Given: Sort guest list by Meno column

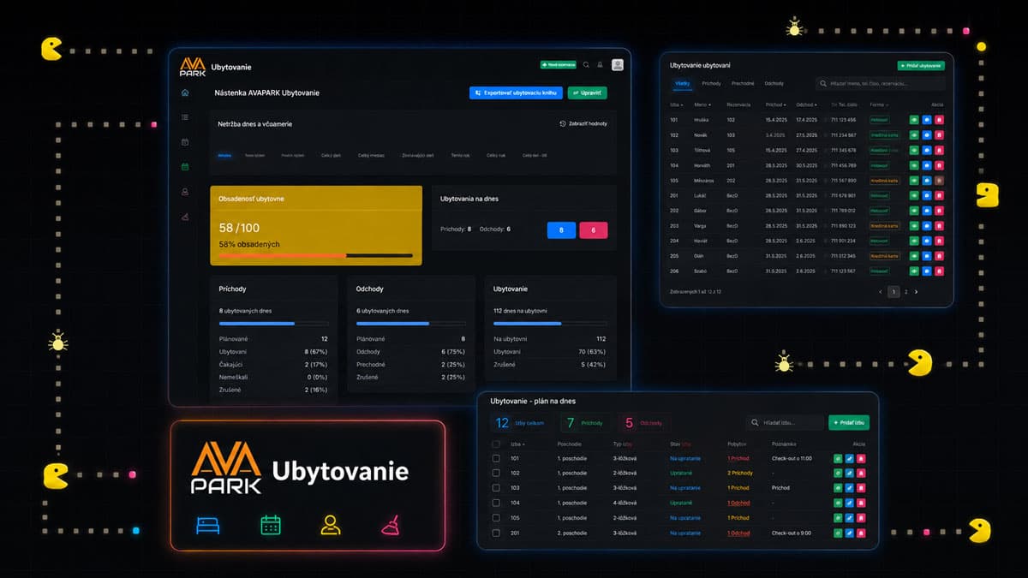Looking at the screenshot, I should (x=702, y=104).
